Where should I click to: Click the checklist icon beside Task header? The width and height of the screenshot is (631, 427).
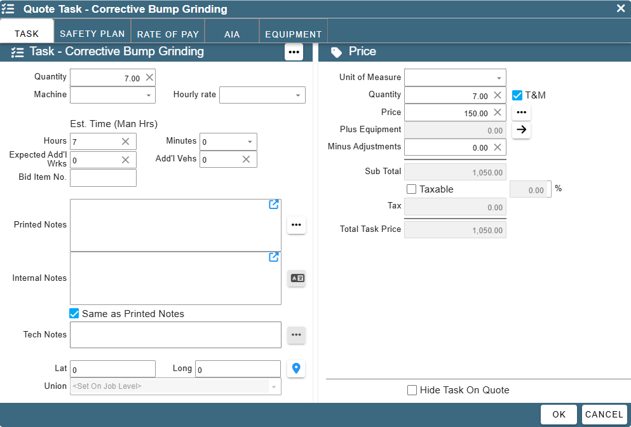point(17,52)
